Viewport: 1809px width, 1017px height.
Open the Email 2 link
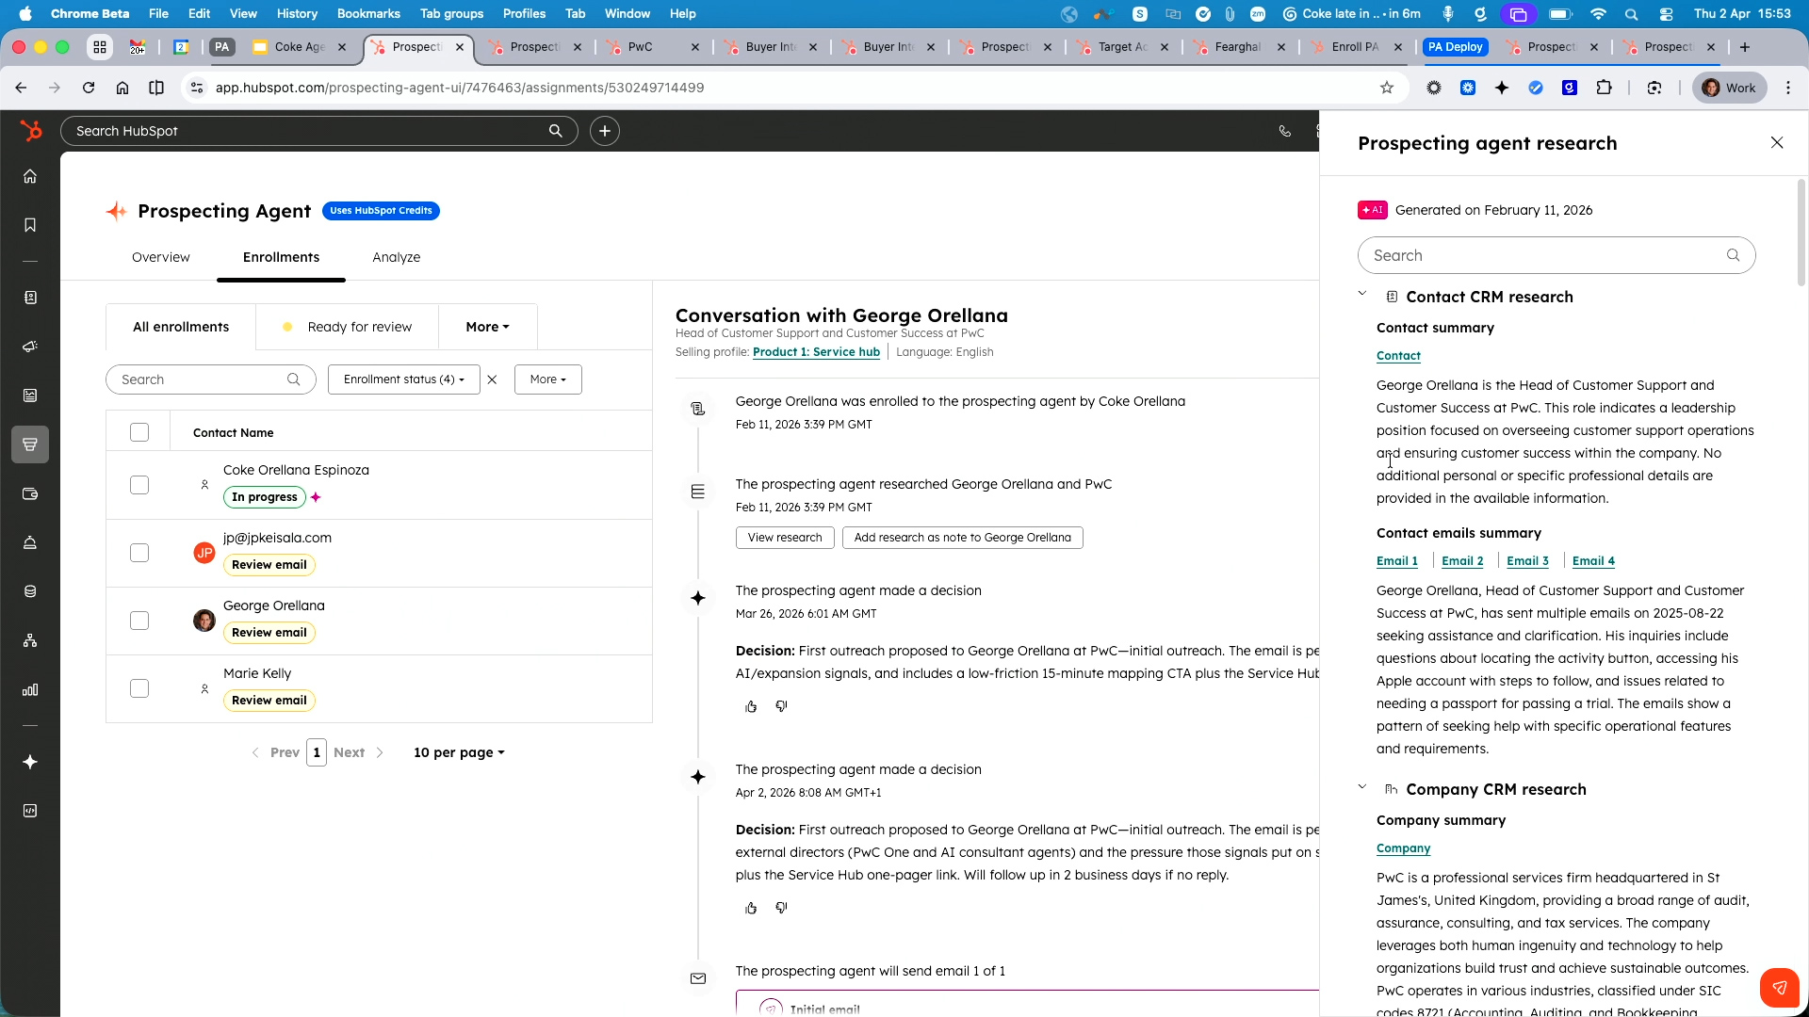1462,561
